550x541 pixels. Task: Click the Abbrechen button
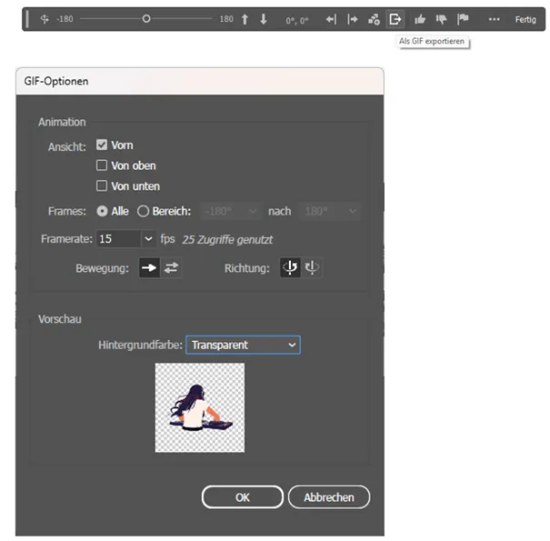[x=328, y=497]
